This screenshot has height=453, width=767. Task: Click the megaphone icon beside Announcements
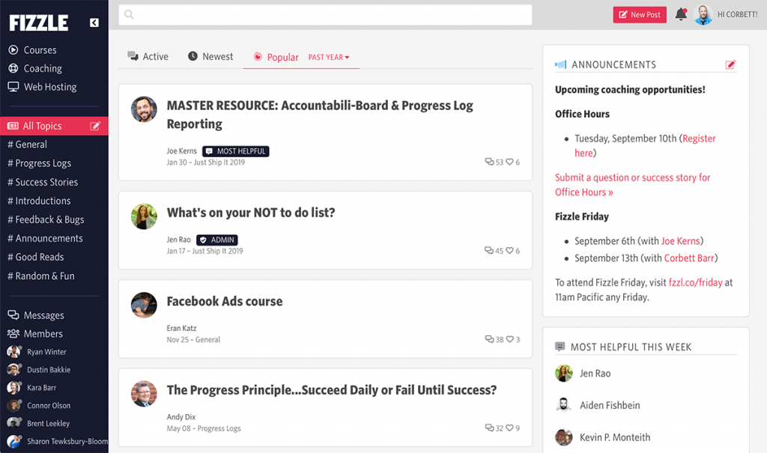click(x=560, y=65)
